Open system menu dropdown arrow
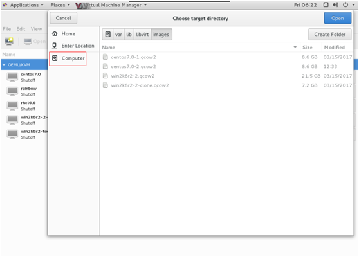This screenshot has height=257, width=359. pos(353,4)
